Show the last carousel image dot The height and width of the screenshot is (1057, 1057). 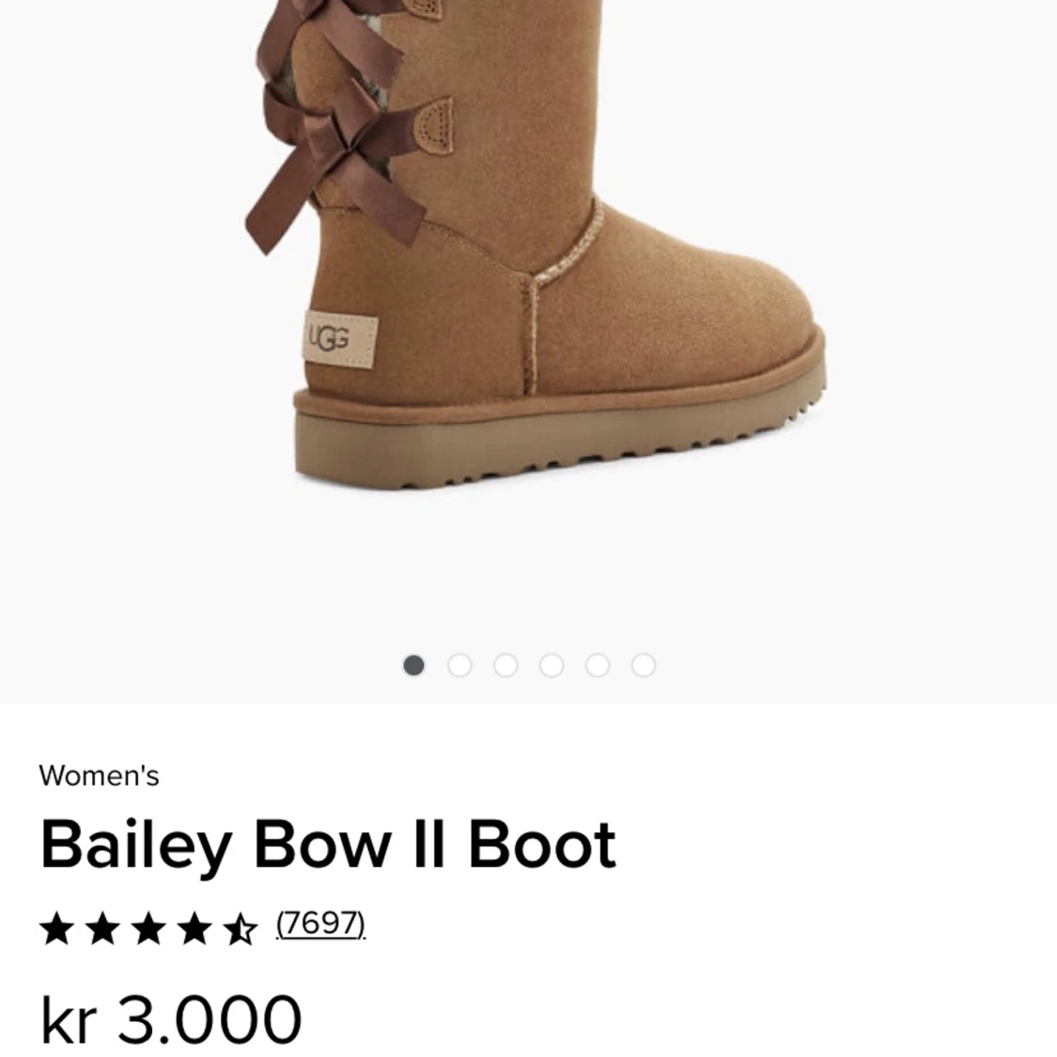pyautogui.click(x=643, y=665)
